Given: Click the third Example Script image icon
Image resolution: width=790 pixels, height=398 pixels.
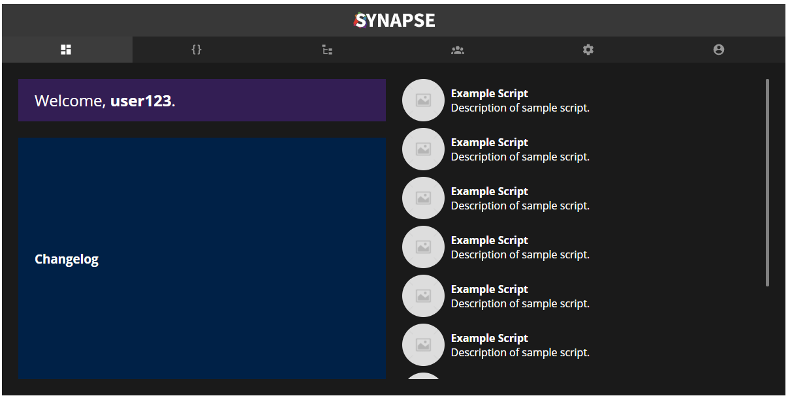Looking at the screenshot, I should point(423,198).
